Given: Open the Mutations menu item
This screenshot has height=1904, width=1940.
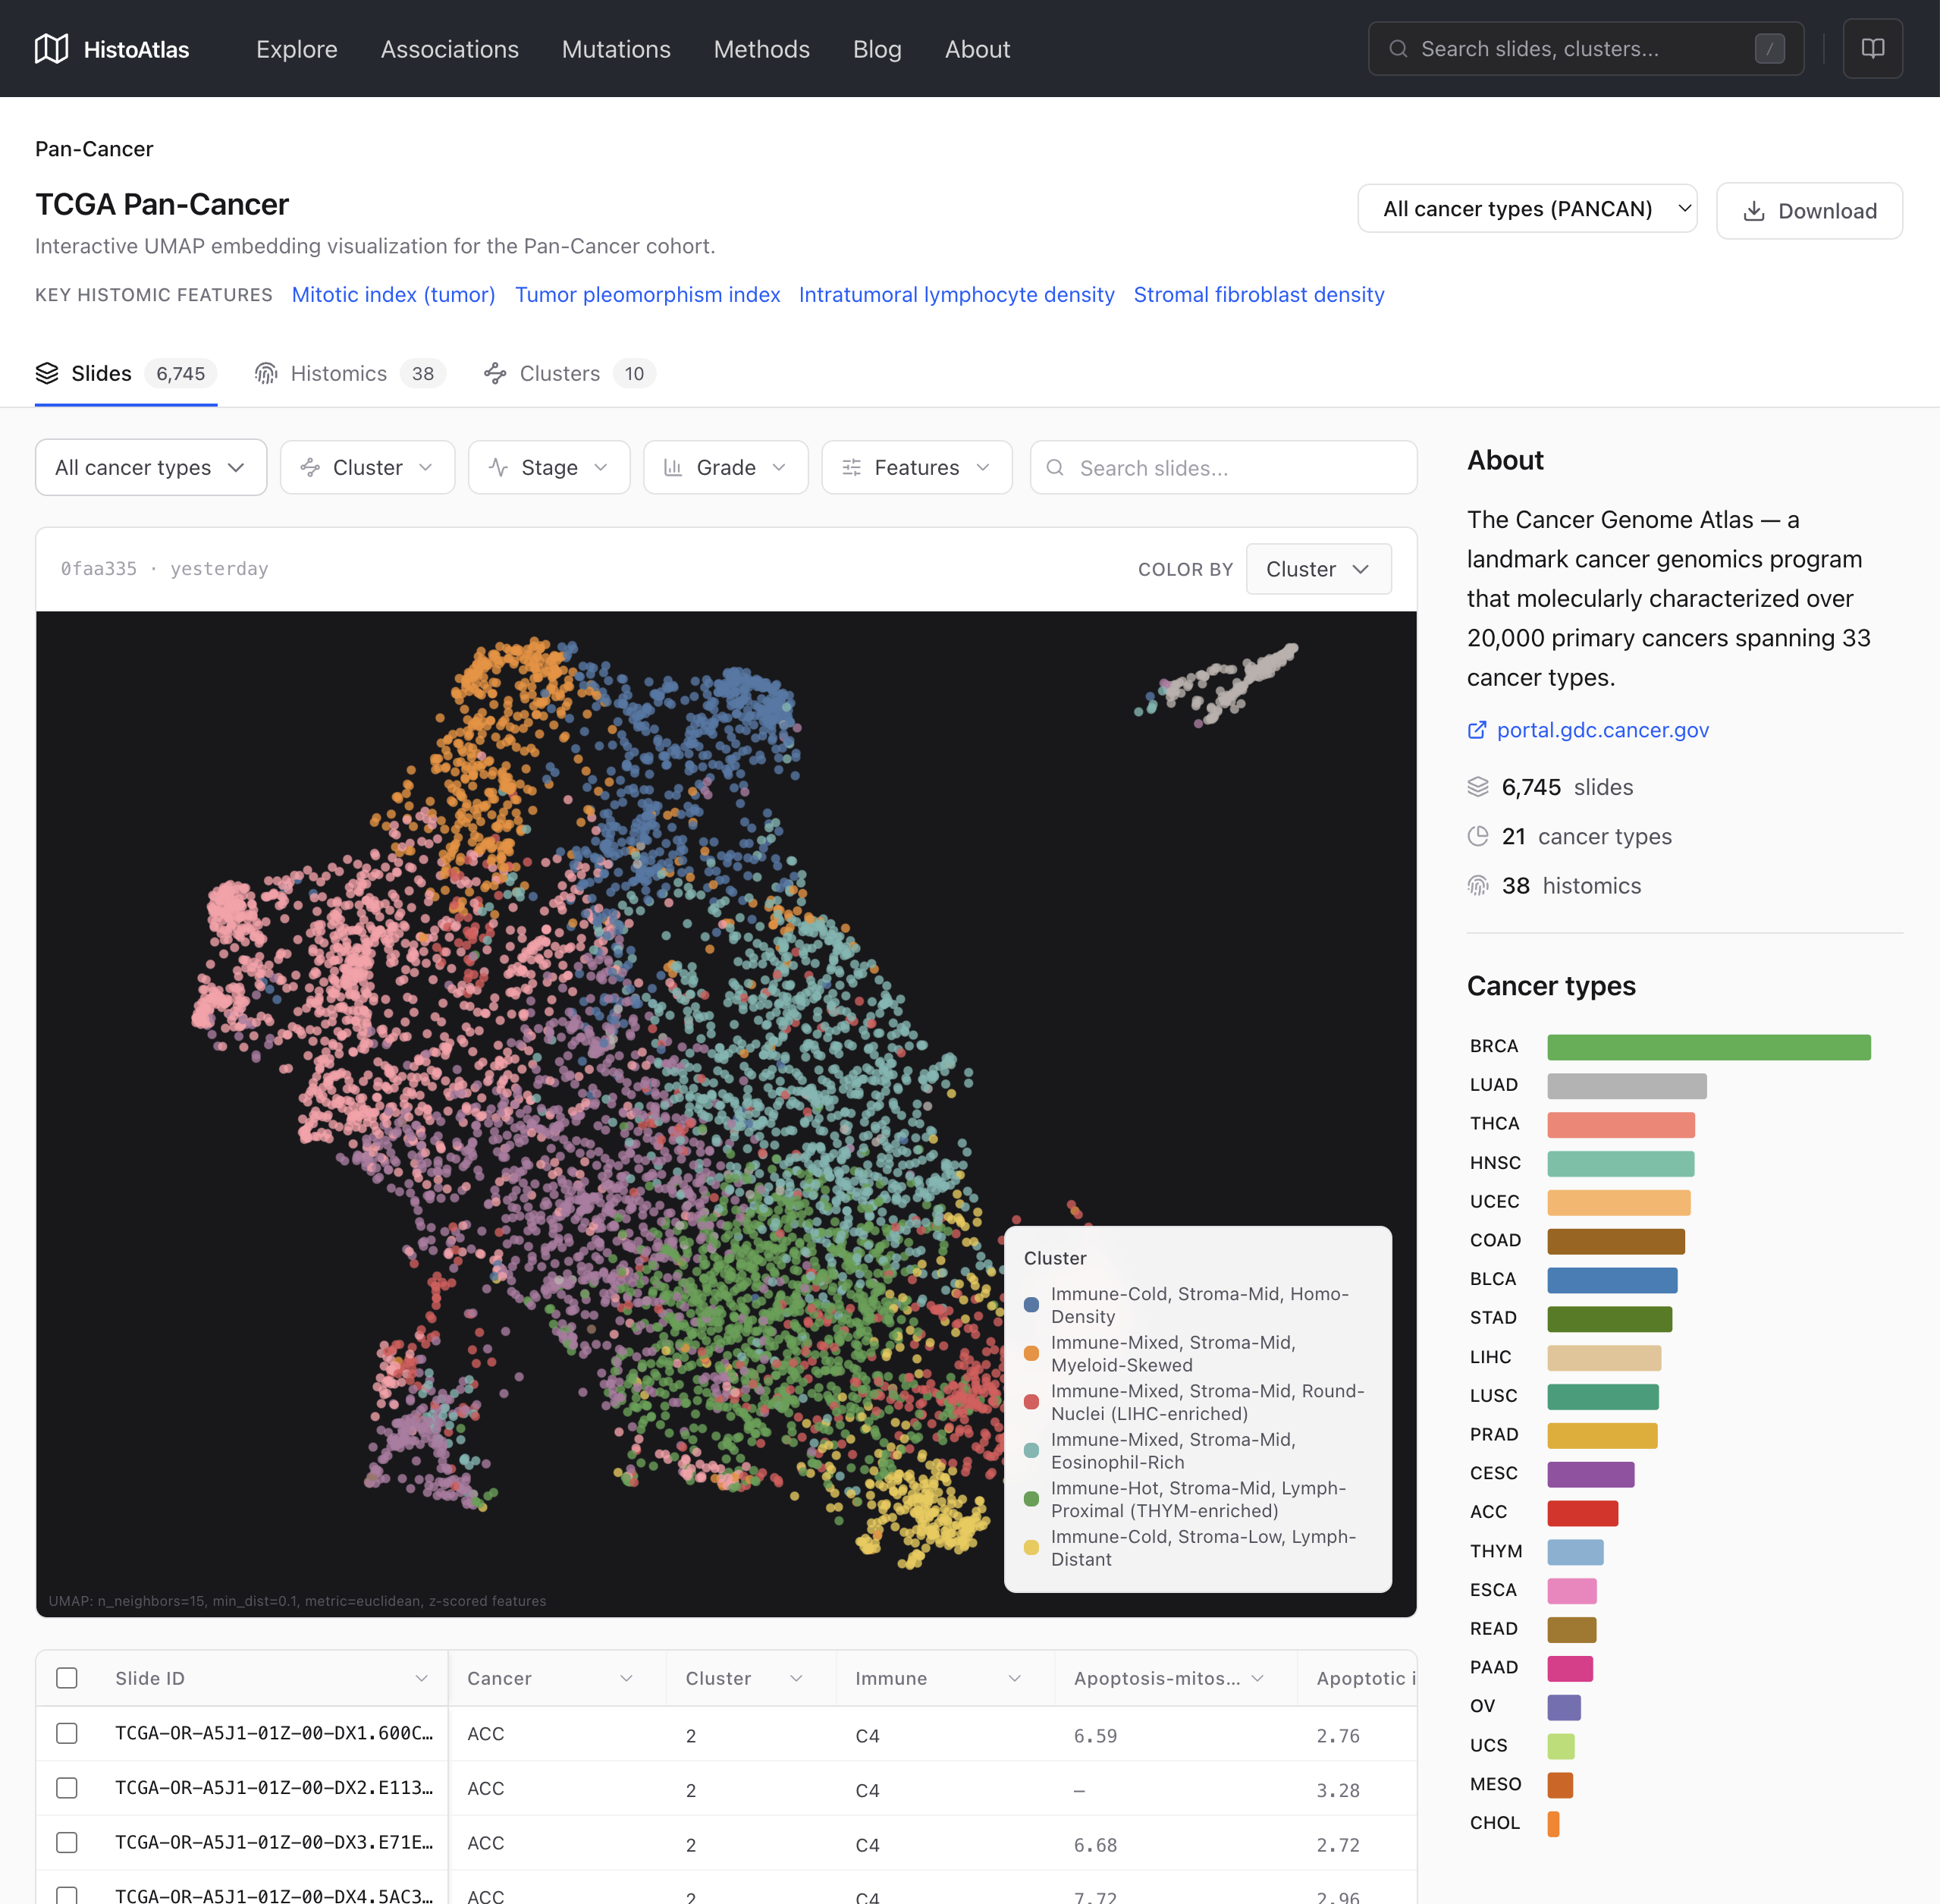Looking at the screenshot, I should (616, 49).
